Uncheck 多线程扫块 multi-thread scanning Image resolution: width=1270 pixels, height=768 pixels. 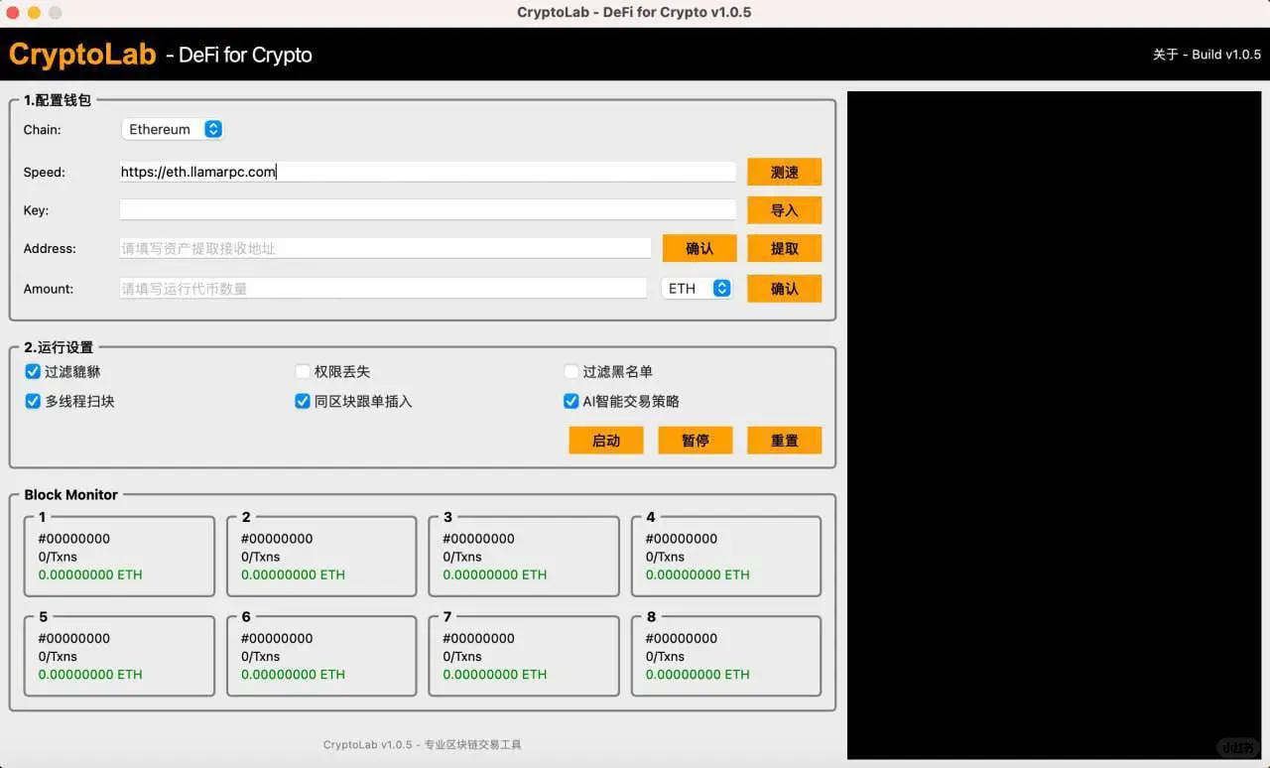[33, 401]
